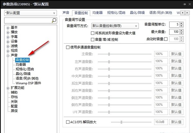Click the search magnifier icon
This screenshot has height=133, width=193.
[x=54, y=21]
